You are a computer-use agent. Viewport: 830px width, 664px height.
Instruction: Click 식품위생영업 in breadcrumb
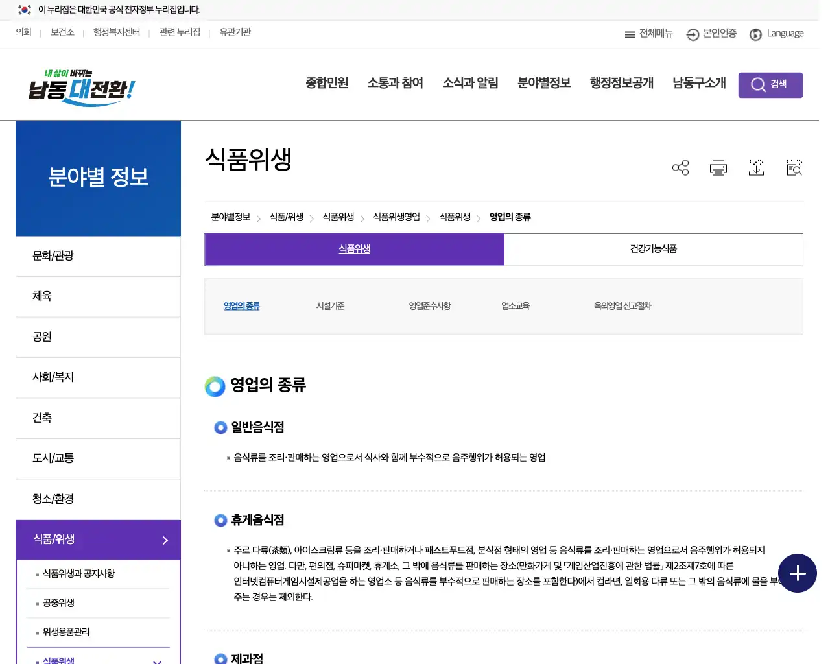click(397, 217)
